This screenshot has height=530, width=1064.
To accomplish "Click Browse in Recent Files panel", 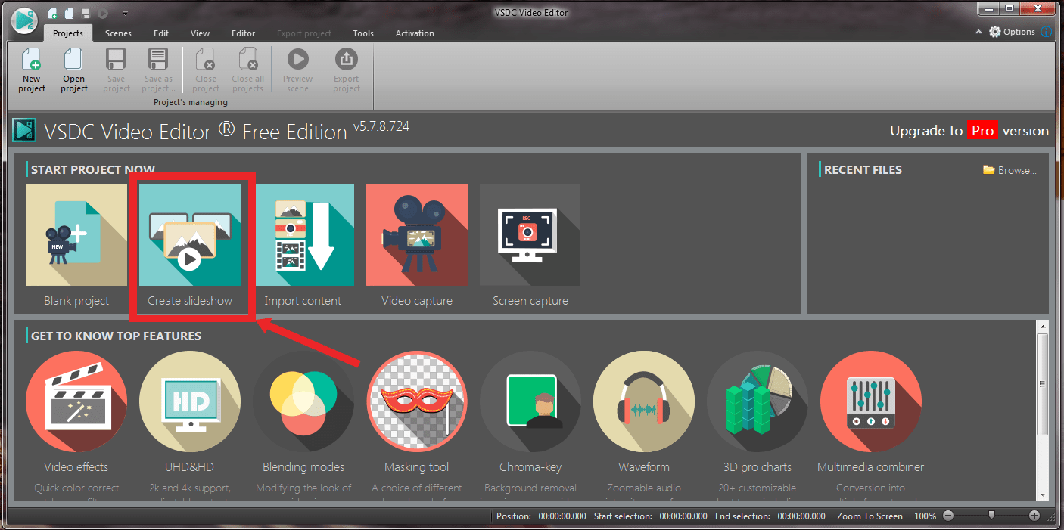I will click(1010, 169).
